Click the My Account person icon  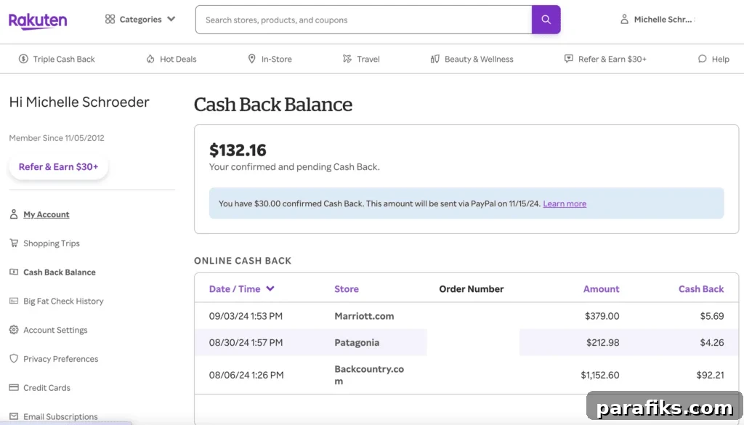click(x=14, y=214)
